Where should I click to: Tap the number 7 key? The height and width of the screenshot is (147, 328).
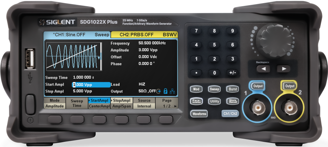196,31
